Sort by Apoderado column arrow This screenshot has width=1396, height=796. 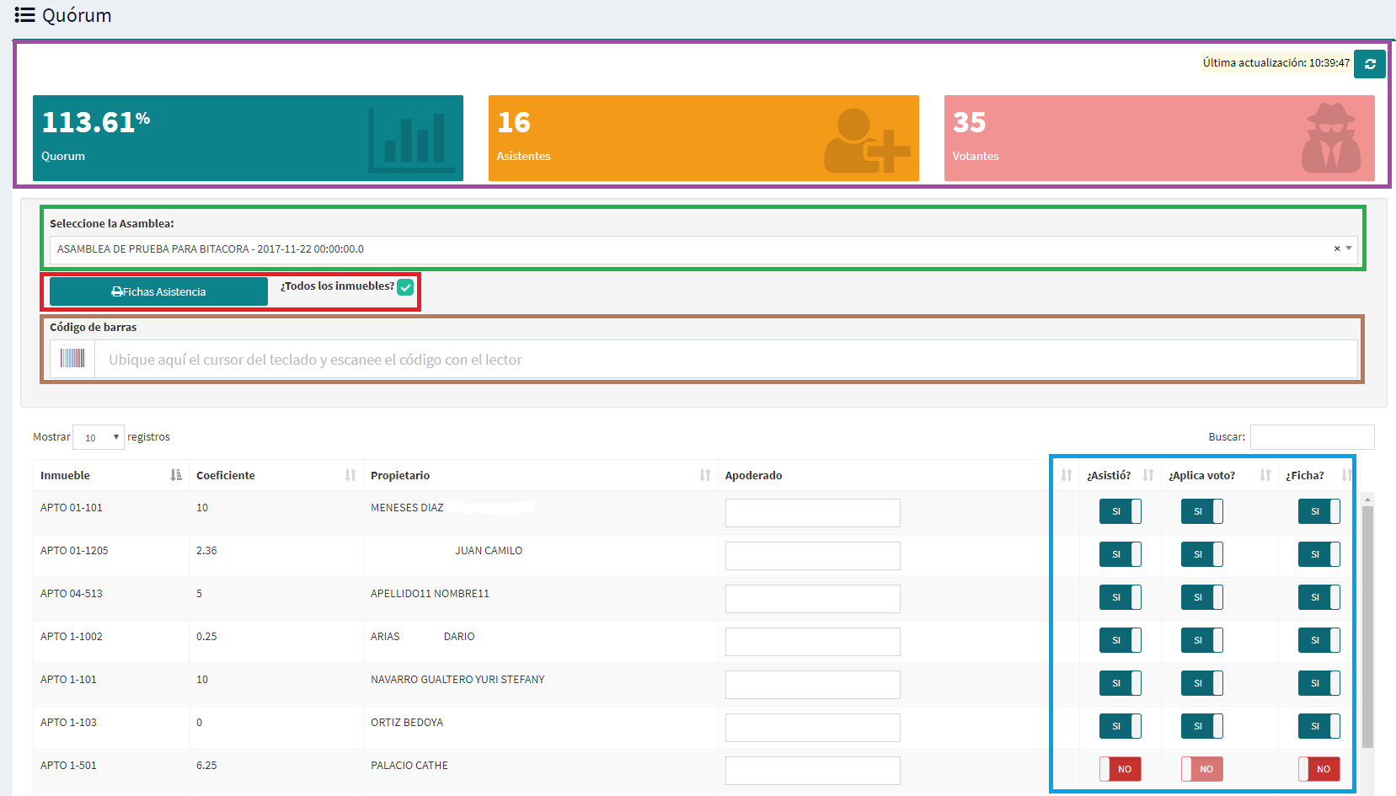1067,475
